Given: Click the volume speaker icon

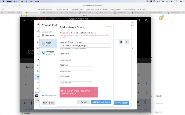Looking at the screenshot, I should tap(145, 102).
